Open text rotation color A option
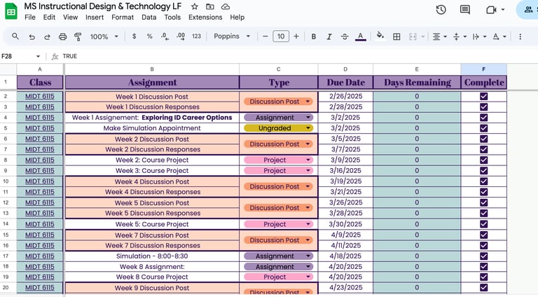The height and width of the screenshot is (297, 538). tap(499, 36)
